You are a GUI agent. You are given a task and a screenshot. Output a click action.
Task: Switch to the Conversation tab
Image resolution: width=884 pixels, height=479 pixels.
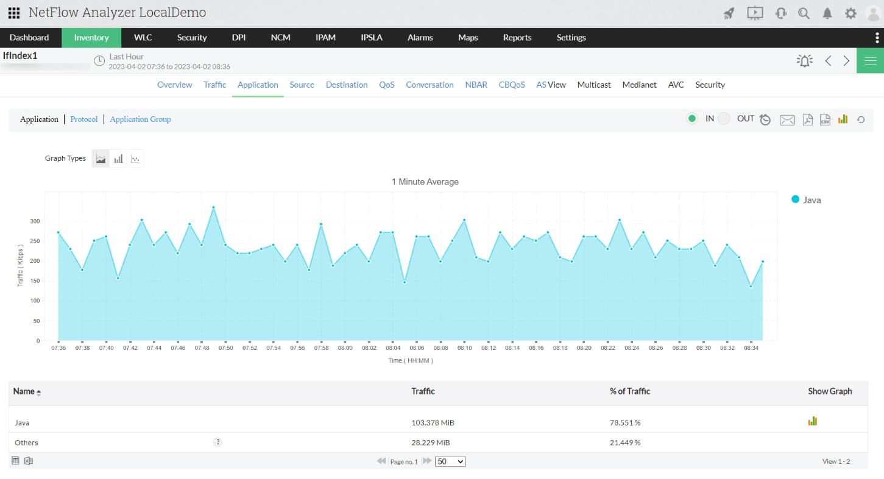tap(430, 85)
